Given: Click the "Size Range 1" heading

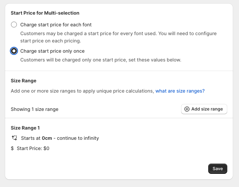Looking at the screenshot, I should (x=25, y=128).
